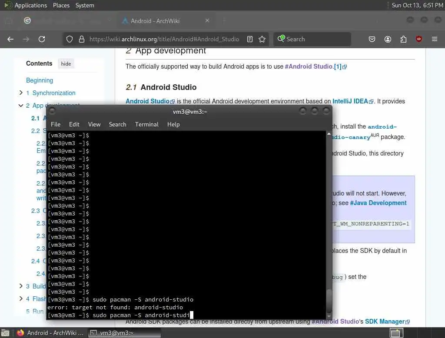Click terminal window menu button in title bar
445x338 pixels.
tap(52, 111)
